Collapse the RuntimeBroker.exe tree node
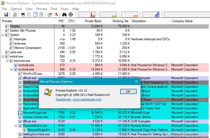 [x=16, y=126]
